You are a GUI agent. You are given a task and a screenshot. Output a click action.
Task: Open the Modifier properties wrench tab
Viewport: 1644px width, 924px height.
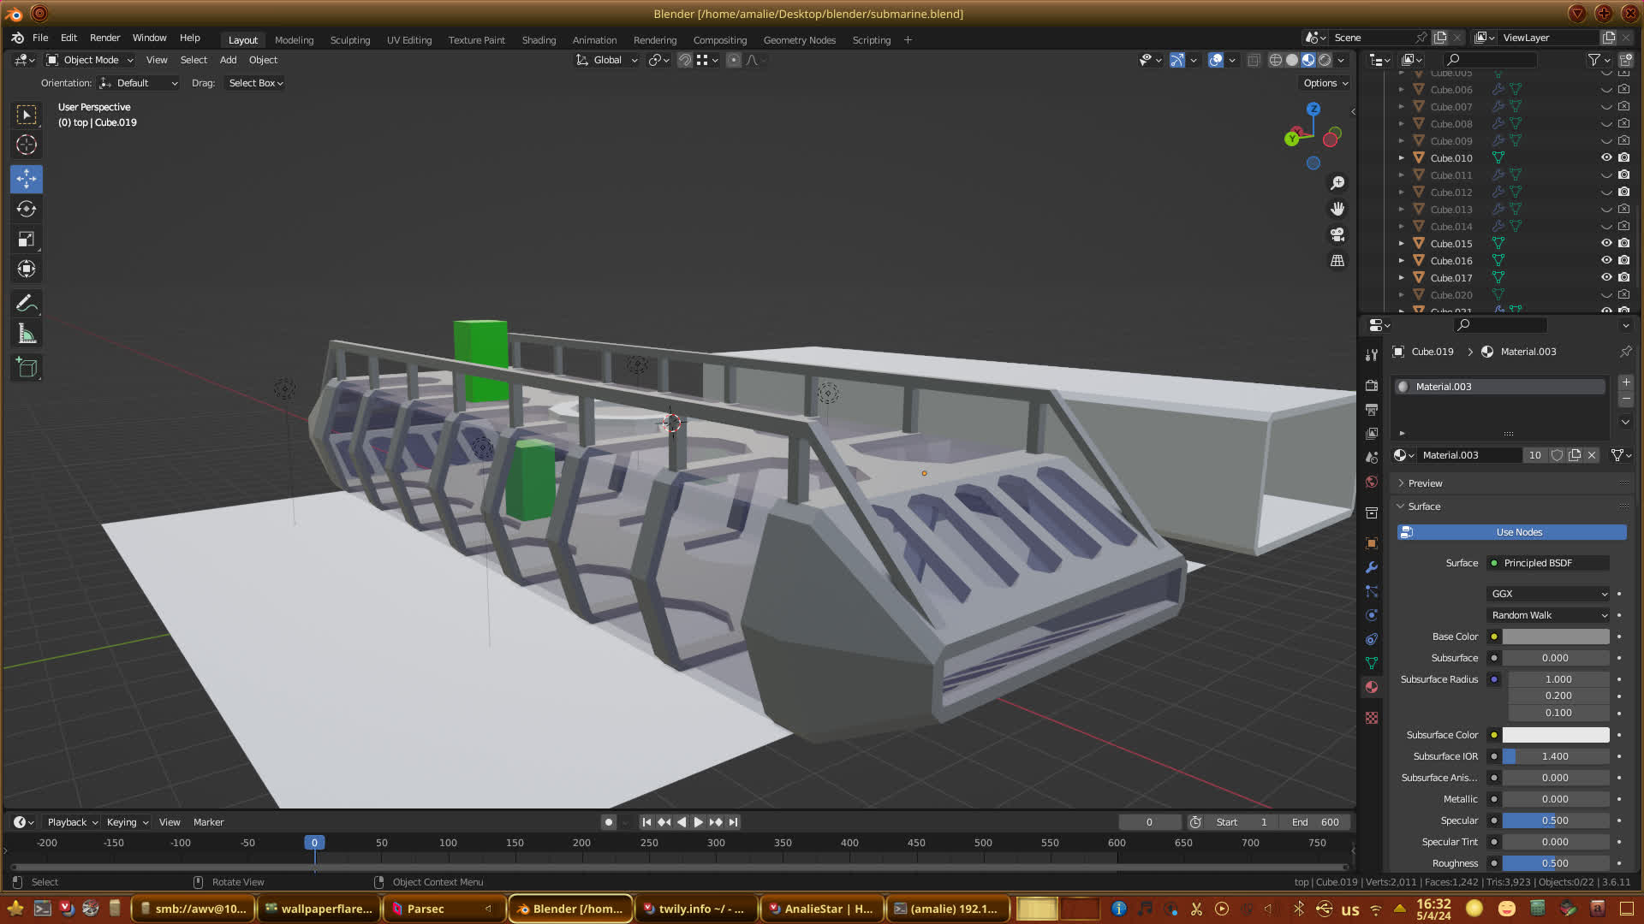(x=1372, y=567)
